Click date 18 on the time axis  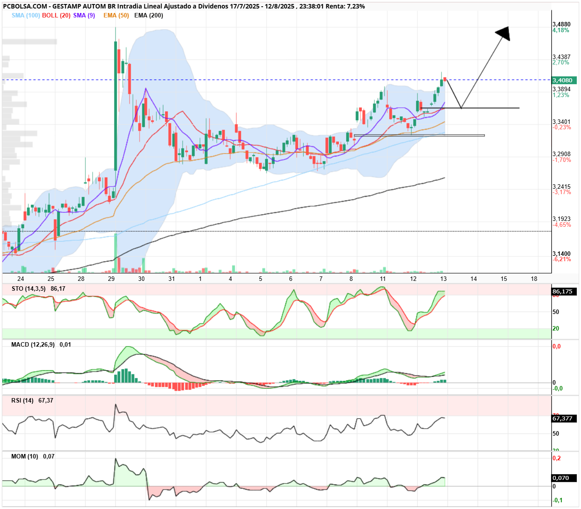(x=534, y=279)
